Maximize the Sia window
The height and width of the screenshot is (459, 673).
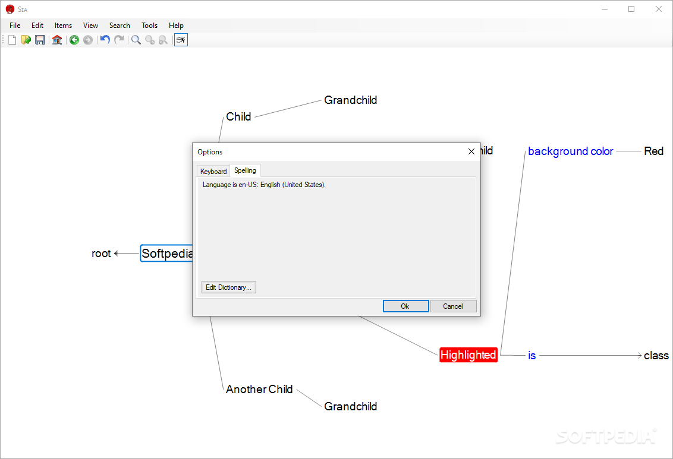[631, 9]
